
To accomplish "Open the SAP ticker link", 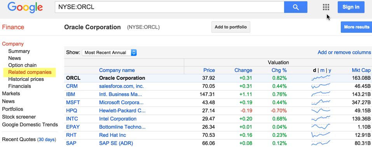I will click(71, 143).
